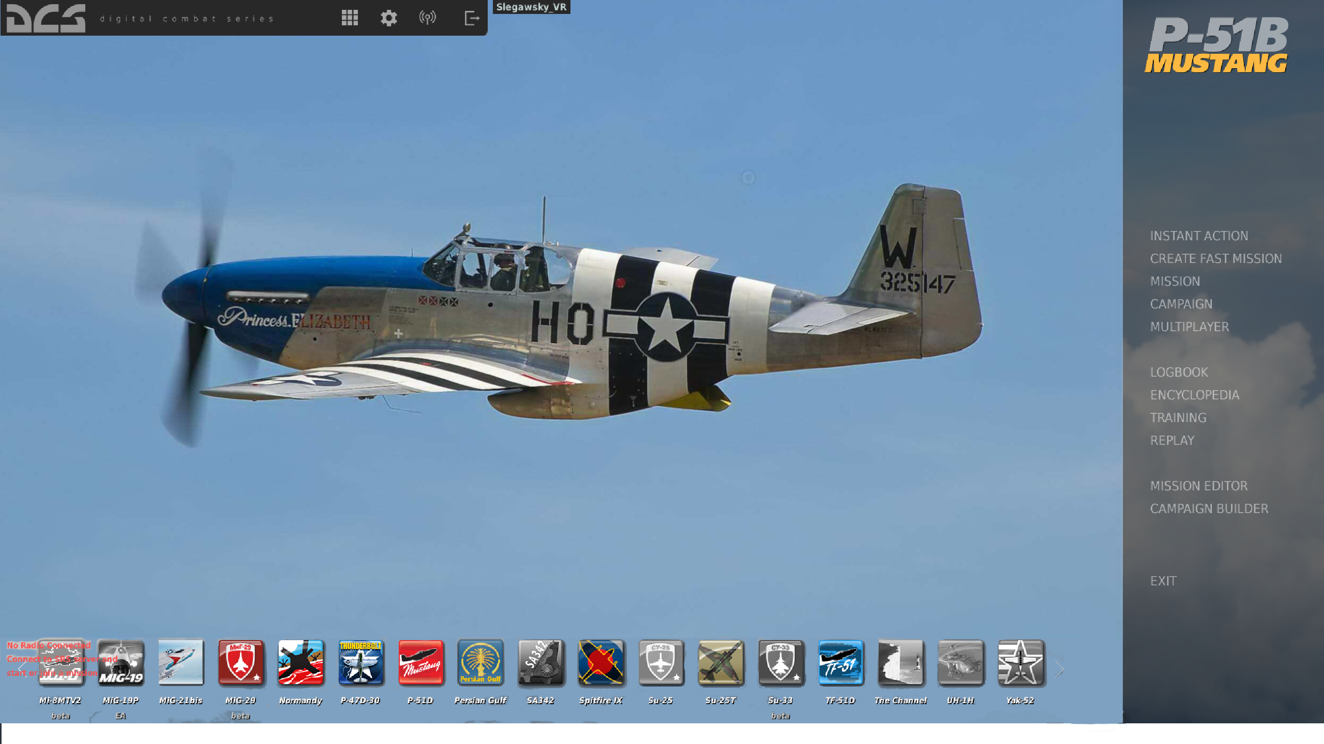The height and width of the screenshot is (744, 1324).
Task: Select the Su-25T module icon
Action: pyautogui.click(x=720, y=663)
